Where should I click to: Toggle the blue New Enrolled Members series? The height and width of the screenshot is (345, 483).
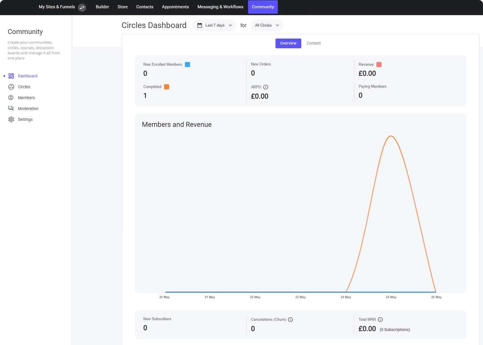(187, 65)
